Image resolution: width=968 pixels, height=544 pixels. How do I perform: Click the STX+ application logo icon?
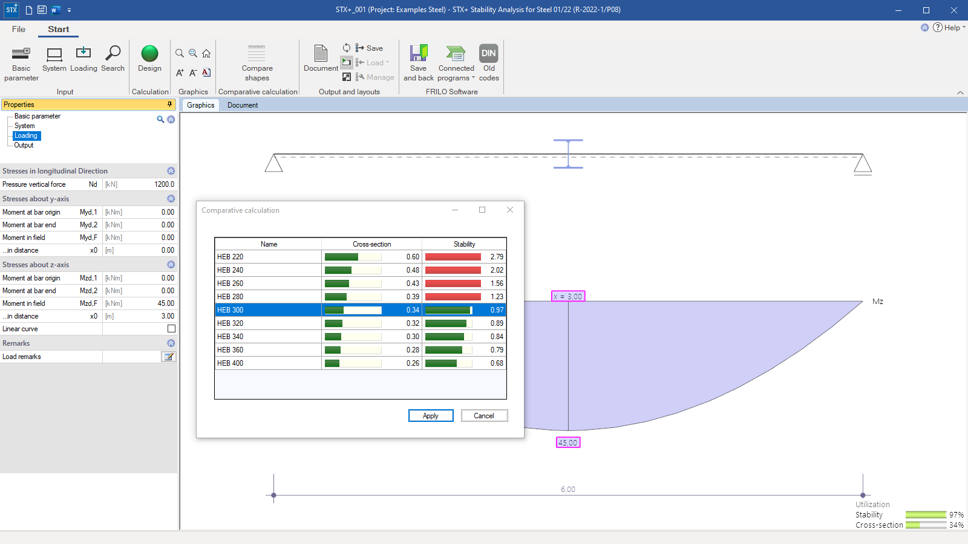click(x=11, y=10)
